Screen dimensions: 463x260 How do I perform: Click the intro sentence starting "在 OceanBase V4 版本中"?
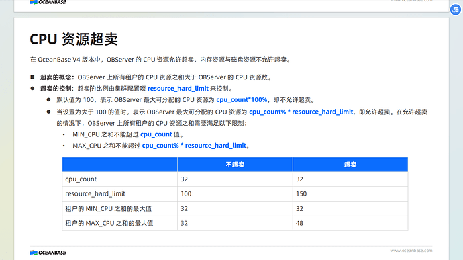[160, 60]
